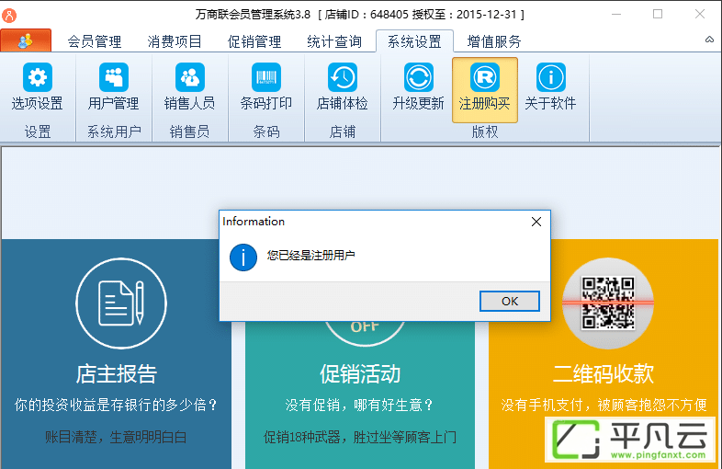
Task: Collapse the ribbon with the arrow
Action: click(x=709, y=40)
